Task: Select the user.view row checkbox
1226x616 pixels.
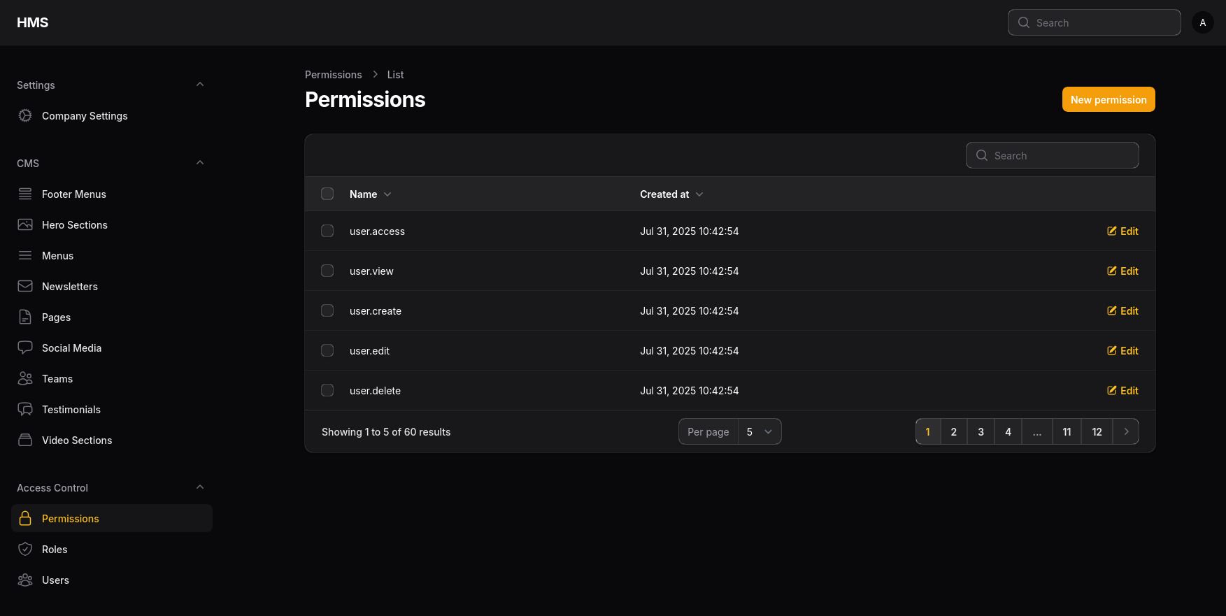Action: 327,271
